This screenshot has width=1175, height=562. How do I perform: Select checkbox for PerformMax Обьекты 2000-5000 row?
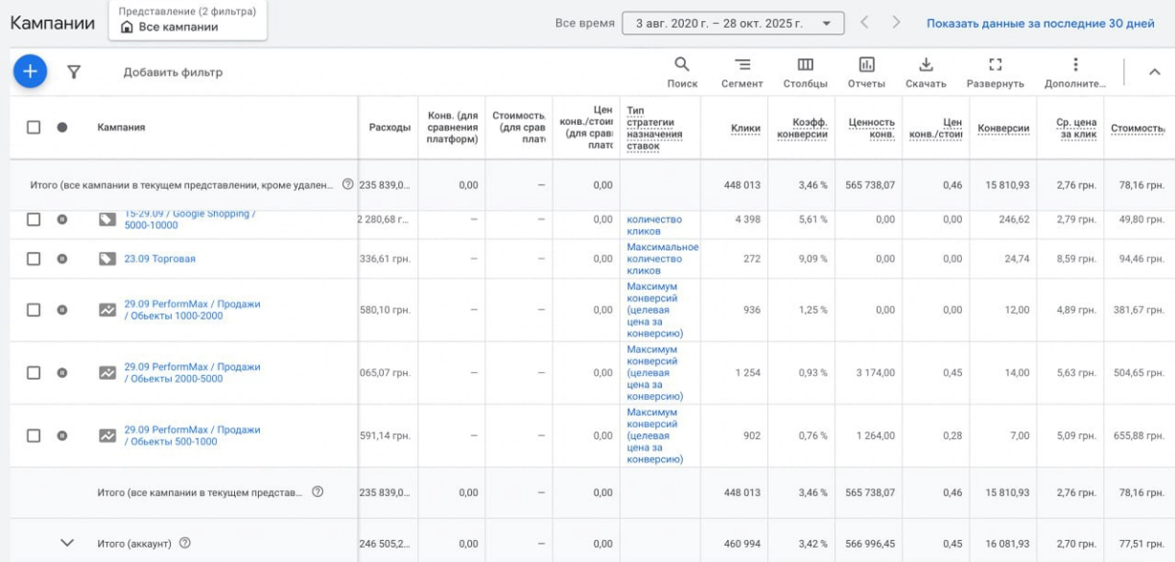click(33, 373)
